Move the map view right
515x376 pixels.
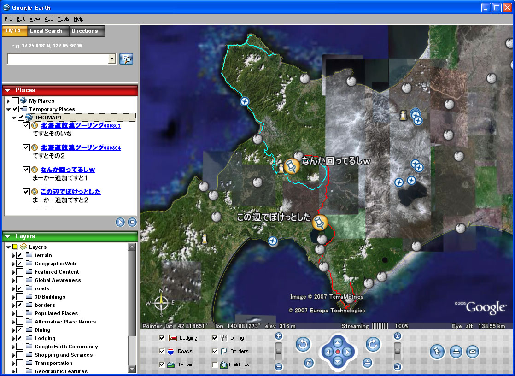pyautogui.click(x=347, y=352)
